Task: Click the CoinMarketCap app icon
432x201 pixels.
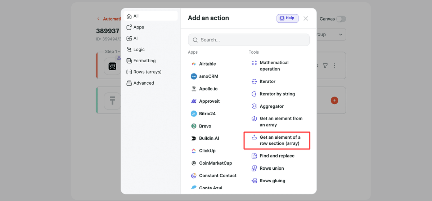Action: 194,163
